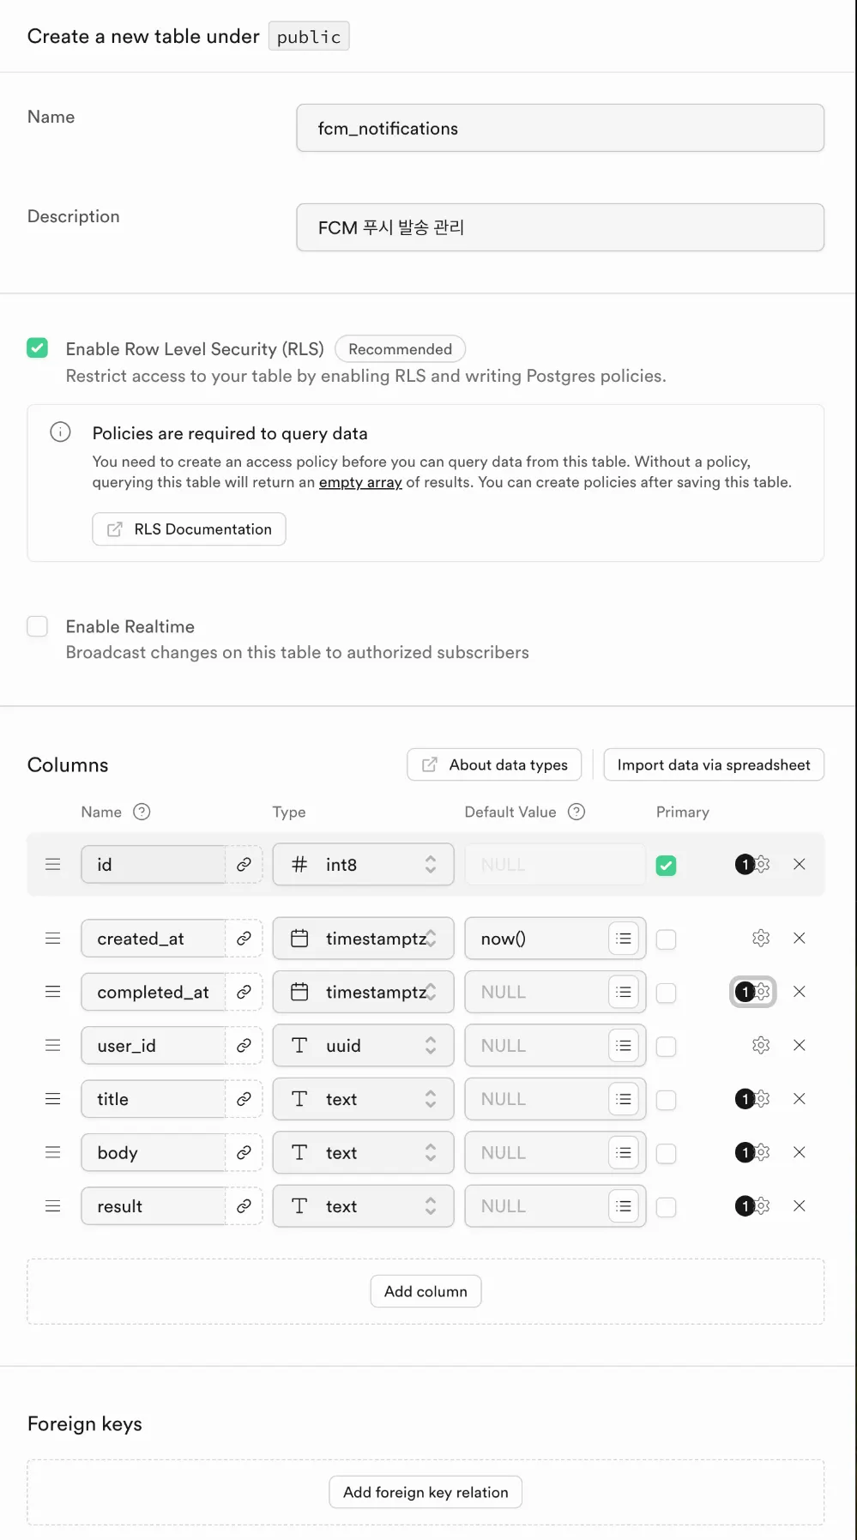Delete the user_id column using its X icon
This screenshot has height=1540, width=857.
point(799,1046)
